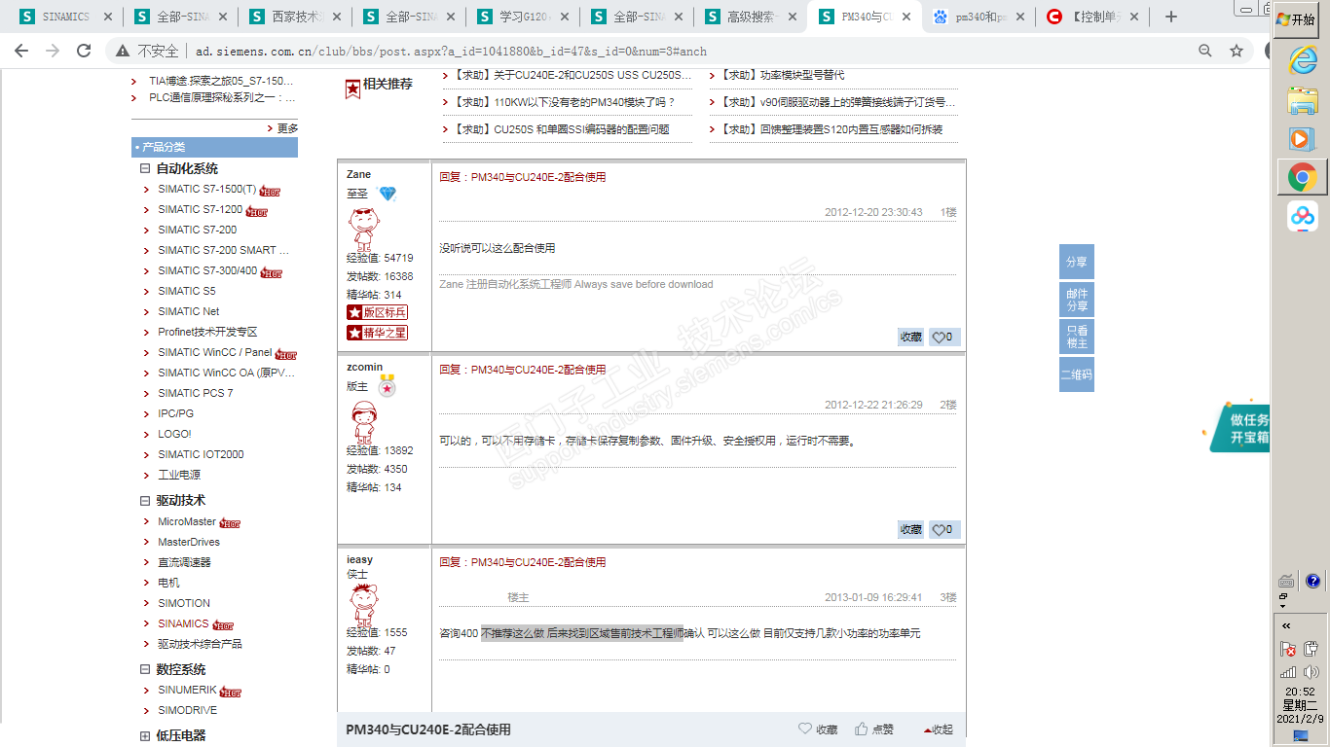Click the diamond icon beside 至圣

388,195
